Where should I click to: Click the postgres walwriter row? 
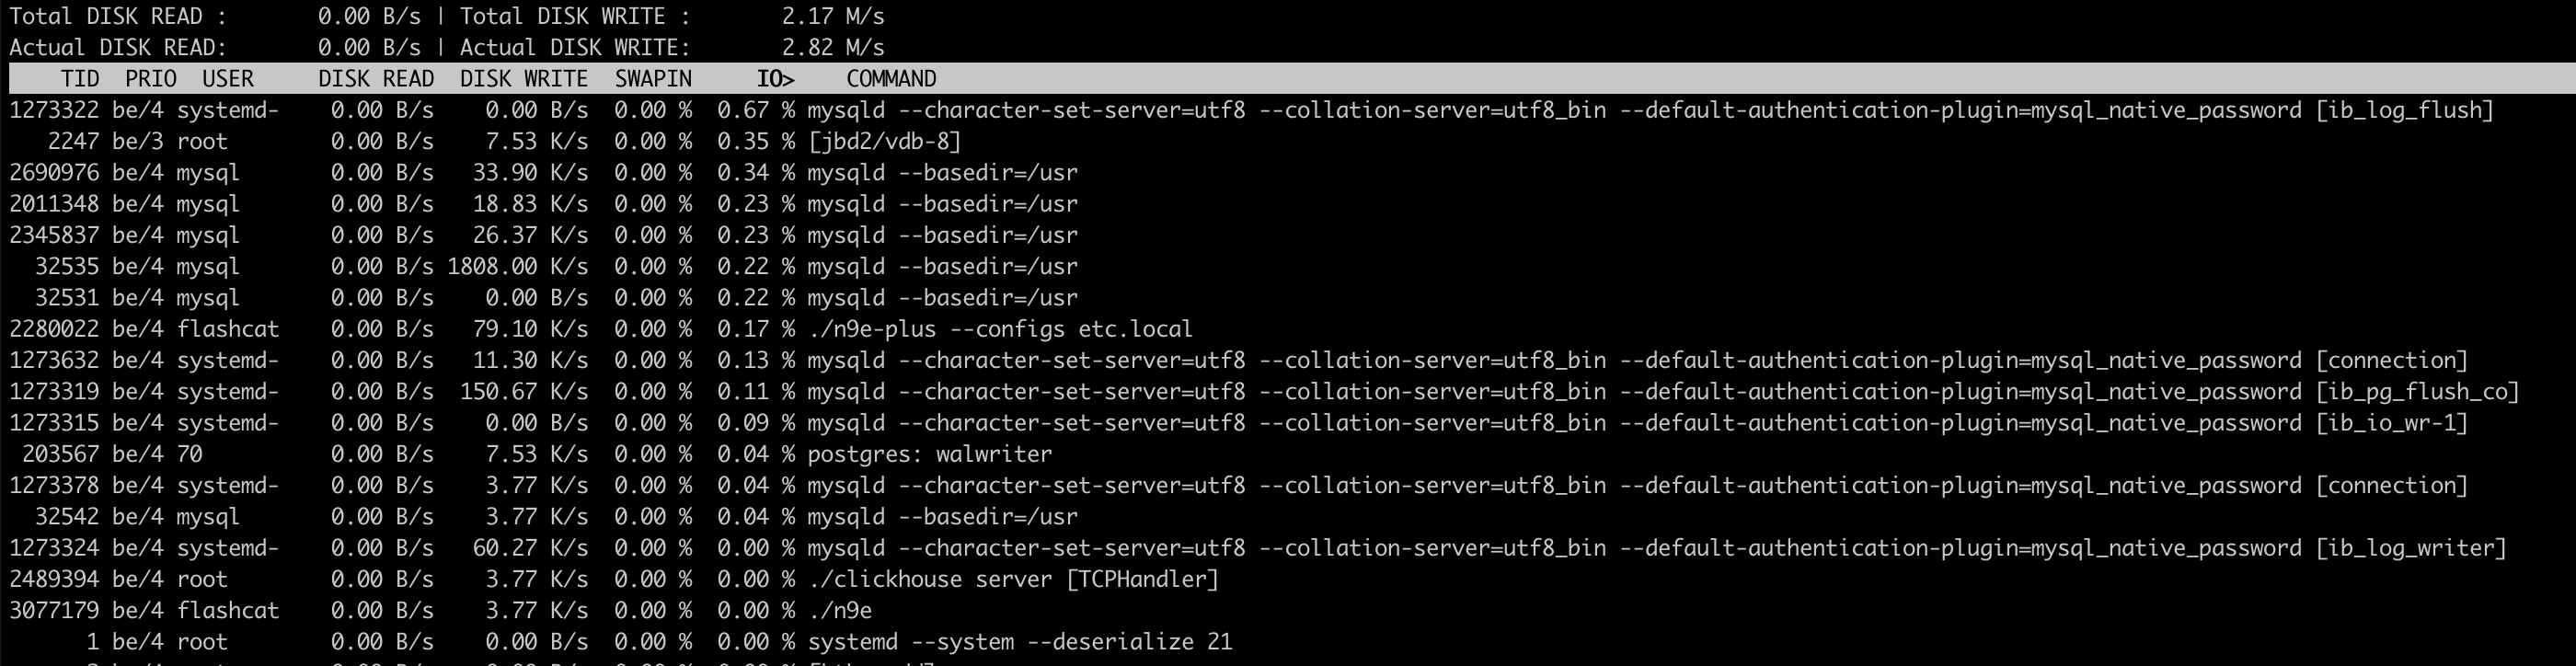[531, 454]
